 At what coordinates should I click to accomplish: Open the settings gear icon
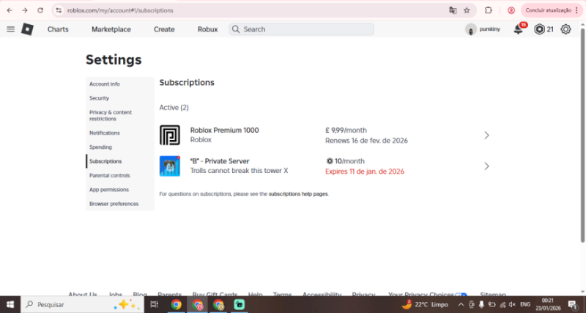click(x=565, y=29)
